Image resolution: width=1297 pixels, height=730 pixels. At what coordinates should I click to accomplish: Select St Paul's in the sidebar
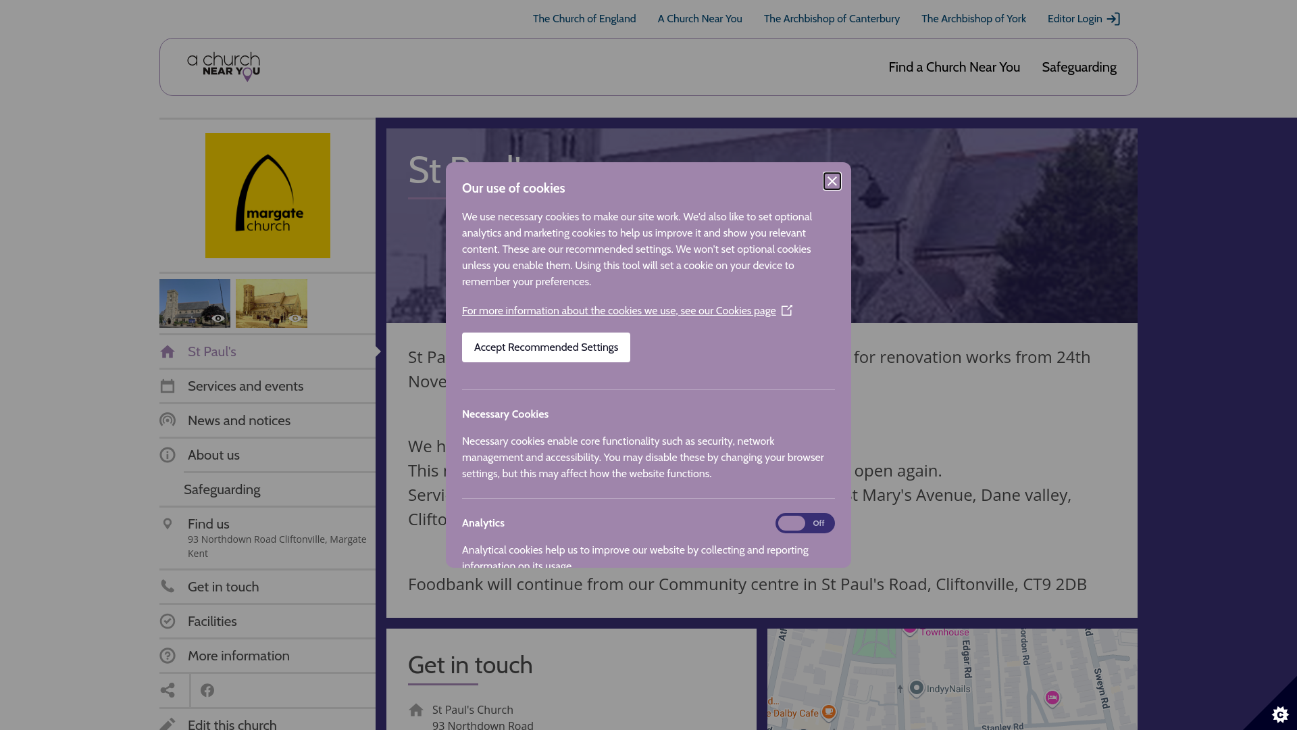[x=268, y=351]
